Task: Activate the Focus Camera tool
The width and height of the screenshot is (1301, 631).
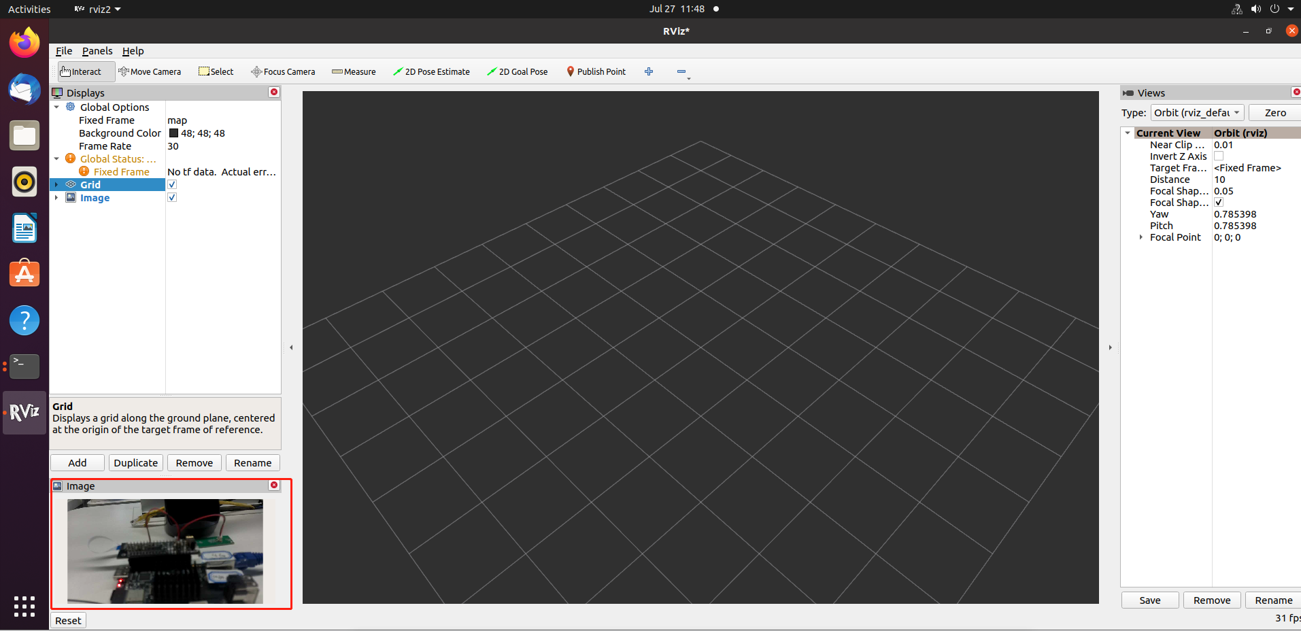Action: tap(283, 71)
